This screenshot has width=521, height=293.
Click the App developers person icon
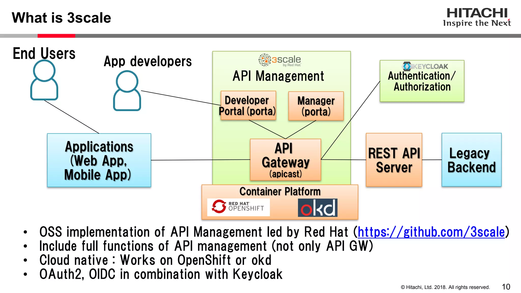127,91
